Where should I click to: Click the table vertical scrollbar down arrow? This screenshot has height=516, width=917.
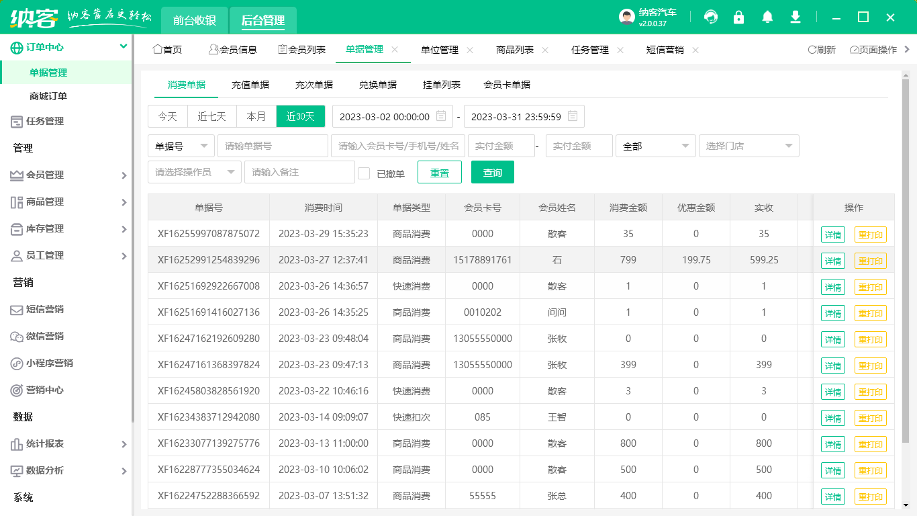(906, 505)
